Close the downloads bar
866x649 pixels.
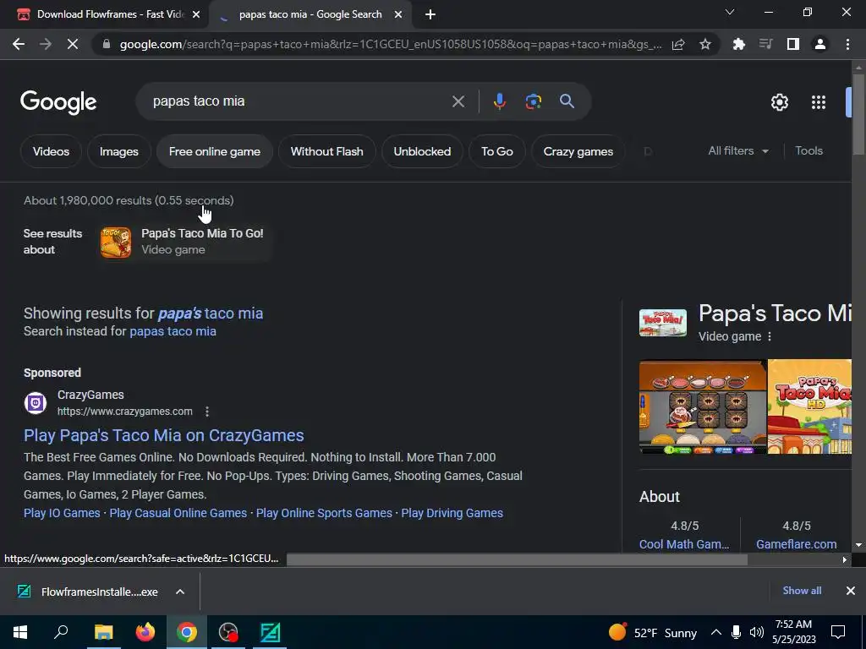[x=851, y=591]
